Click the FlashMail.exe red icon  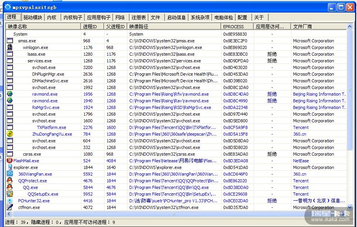[10, 160]
